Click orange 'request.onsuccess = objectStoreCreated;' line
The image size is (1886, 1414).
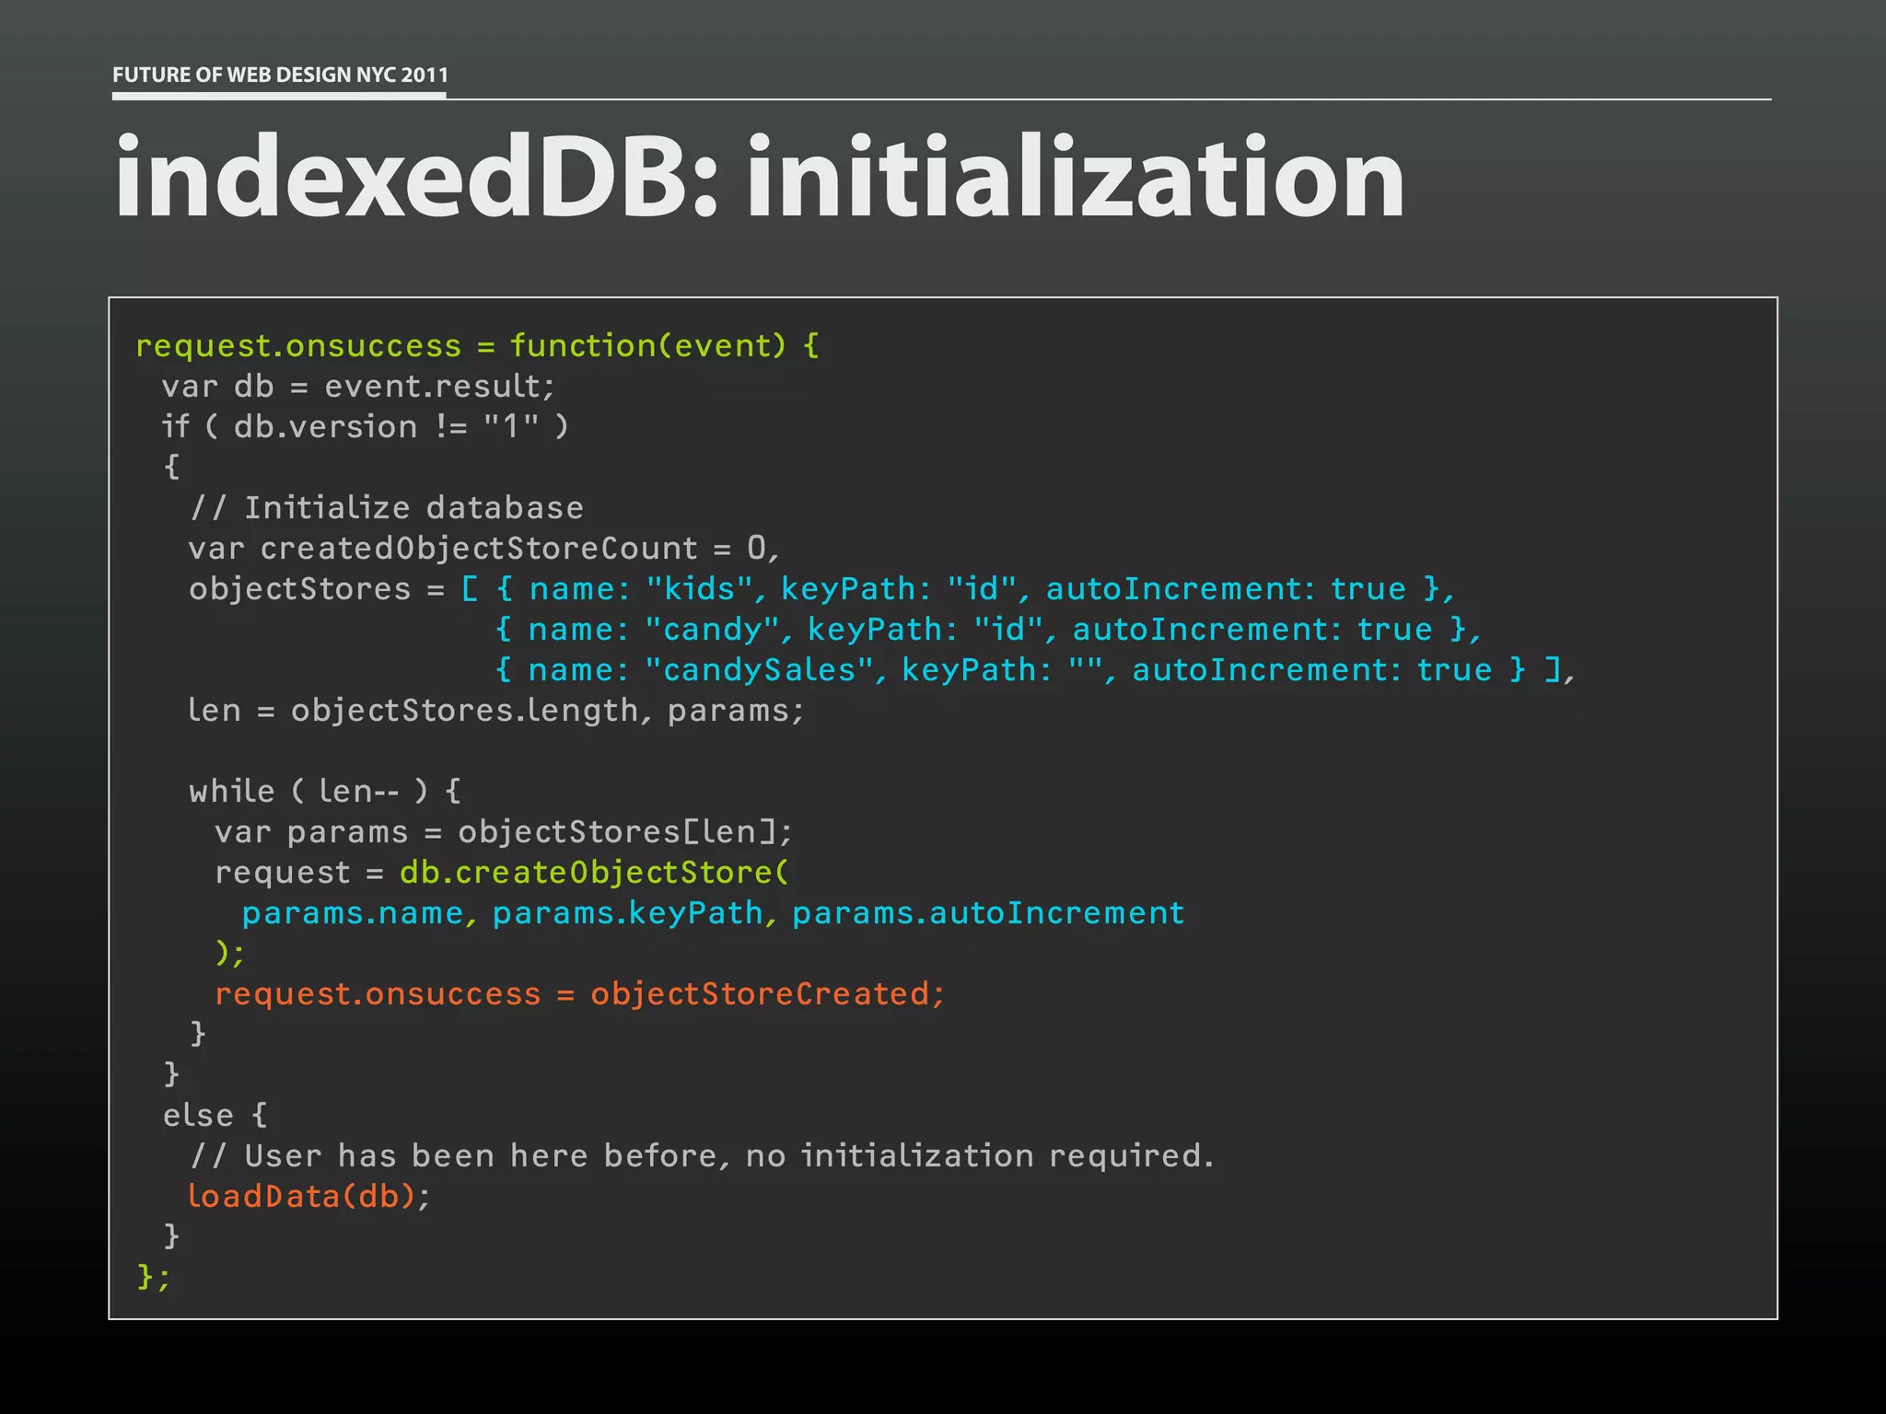click(580, 994)
